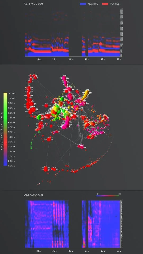The height and width of the screenshot is (254, 143).
Task: Click the 39 s tick on the chromagram axis
Action: [119, 251]
